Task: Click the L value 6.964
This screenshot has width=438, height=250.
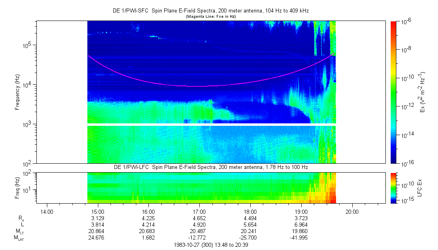Action: (x=301, y=225)
